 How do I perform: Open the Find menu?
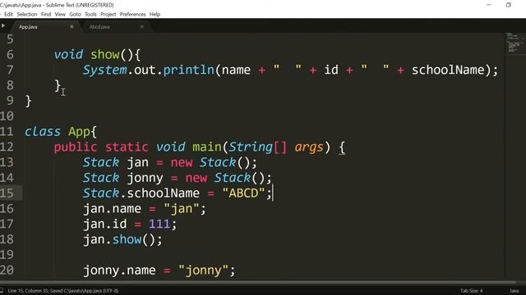coord(46,14)
